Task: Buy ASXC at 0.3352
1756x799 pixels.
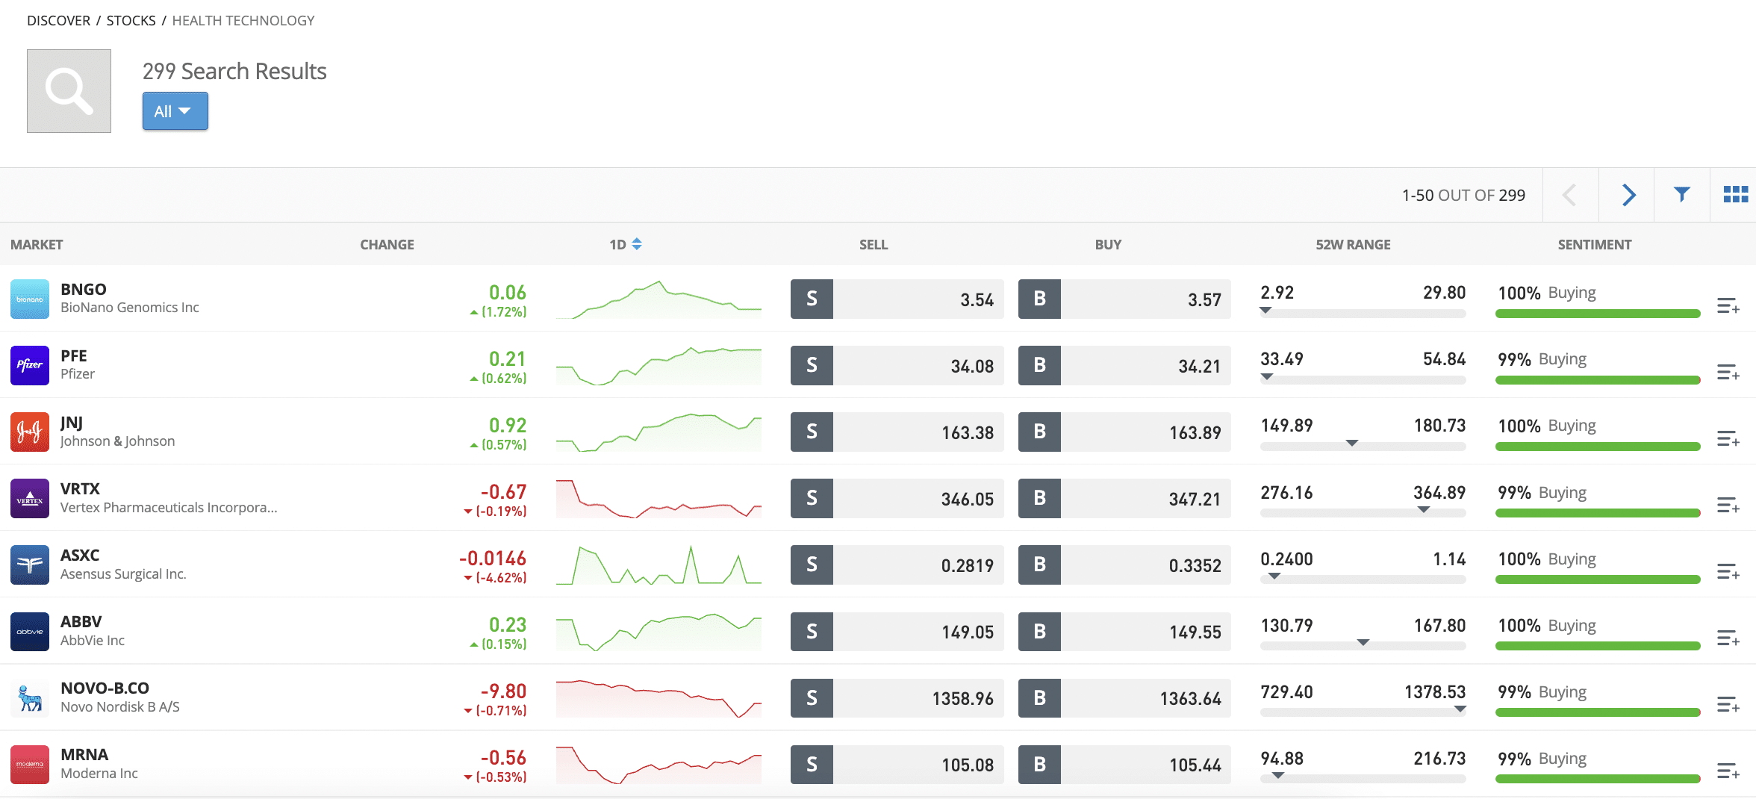Action: (x=1124, y=565)
